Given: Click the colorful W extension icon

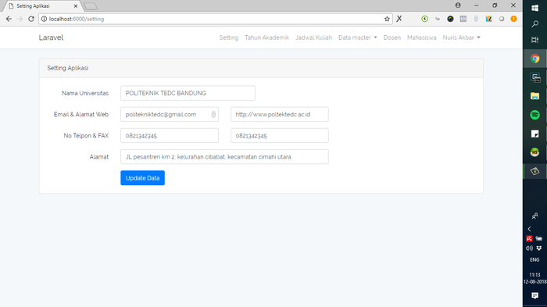Looking at the screenshot, I should click(x=488, y=19).
